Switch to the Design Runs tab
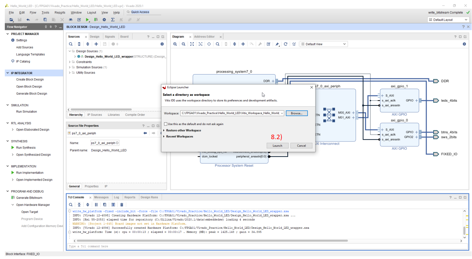Screen dimensions: 472x259 (149, 198)
